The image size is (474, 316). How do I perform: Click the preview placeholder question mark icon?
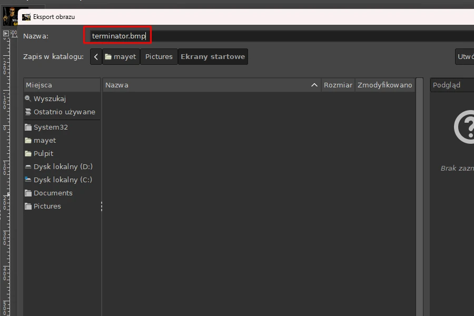(464, 127)
